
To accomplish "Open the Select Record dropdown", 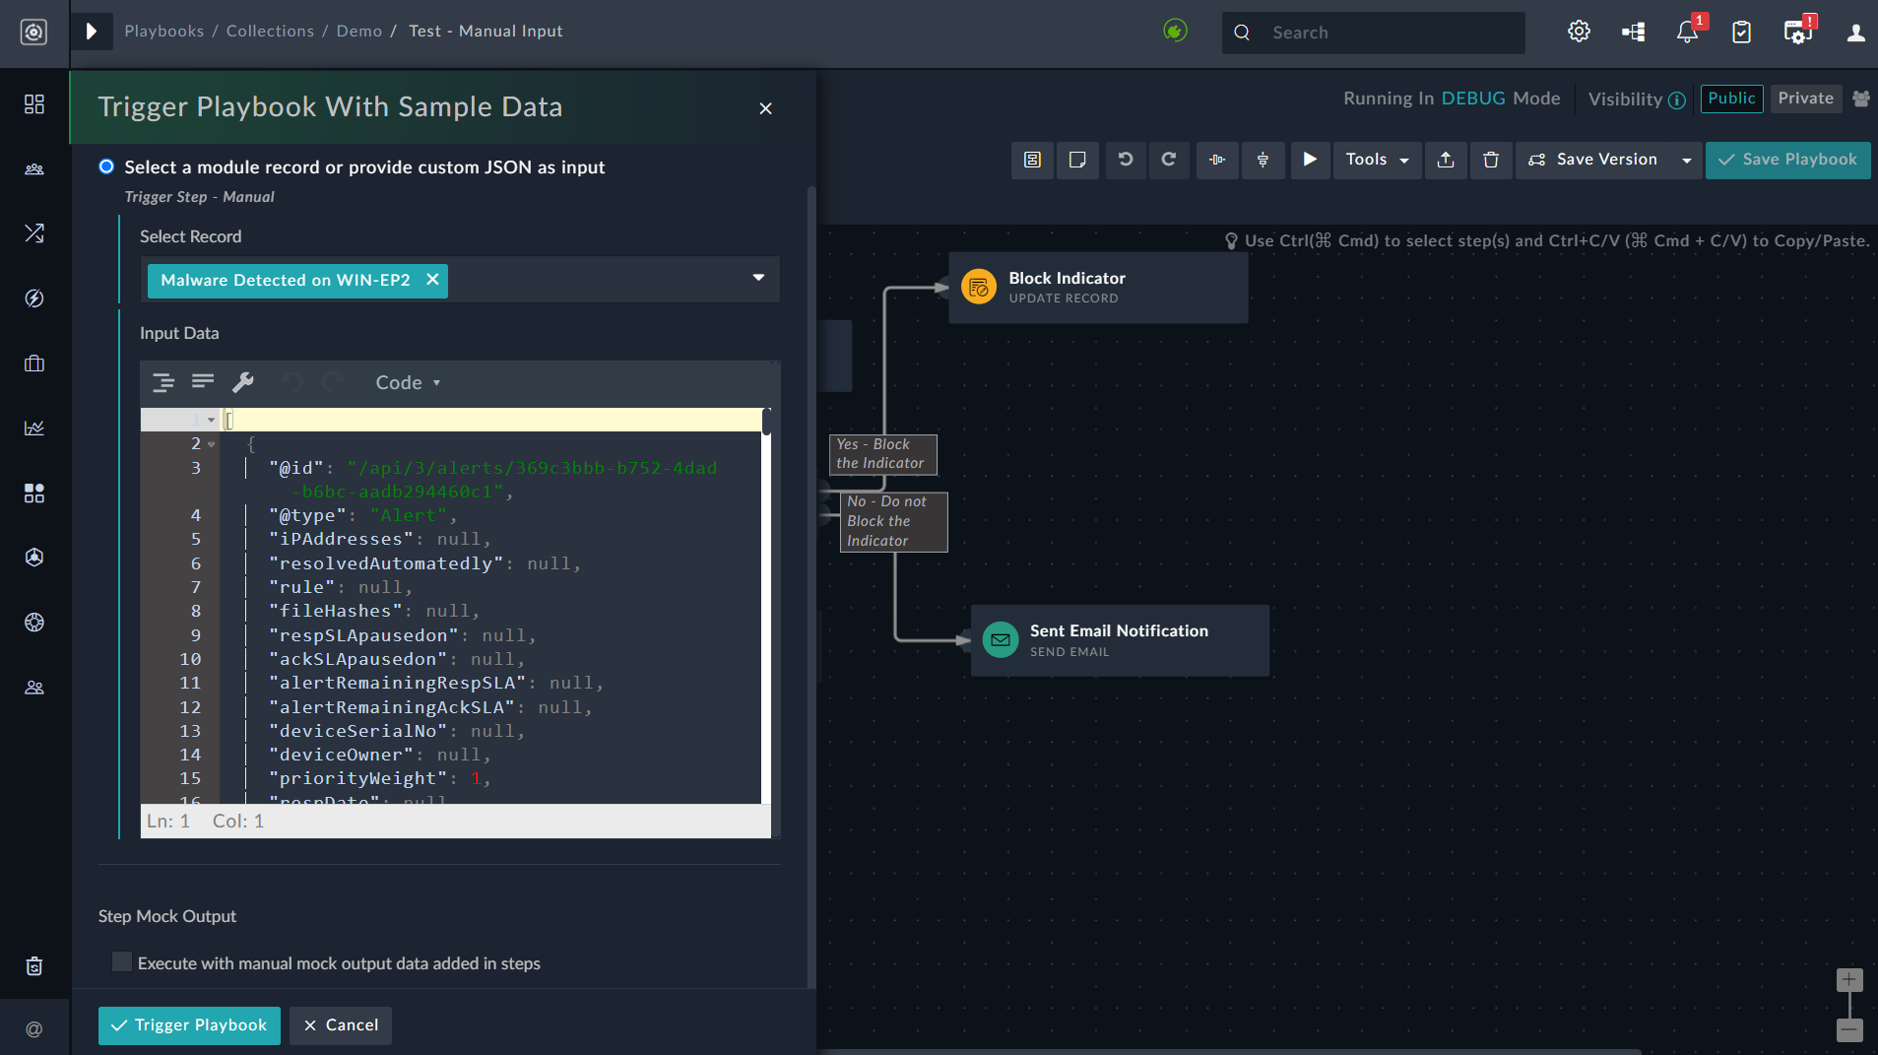I will coord(758,279).
